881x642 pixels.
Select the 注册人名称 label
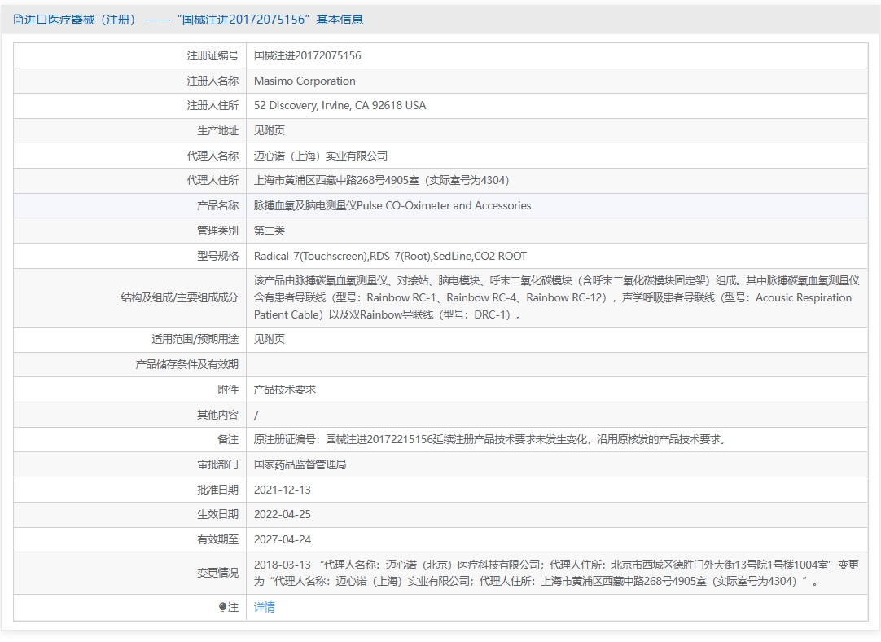pyautogui.click(x=213, y=81)
